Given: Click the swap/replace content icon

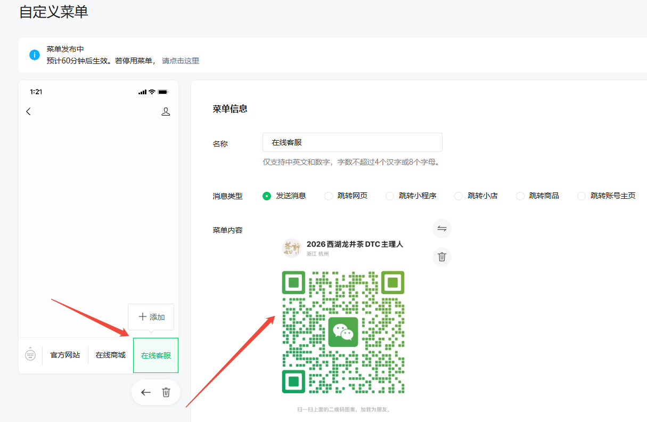Looking at the screenshot, I should [441, 229].
